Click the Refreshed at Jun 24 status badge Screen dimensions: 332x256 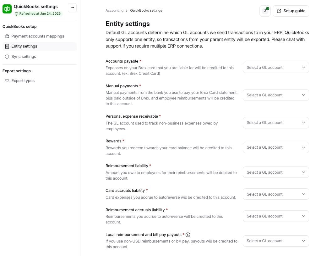pos(38,14)
